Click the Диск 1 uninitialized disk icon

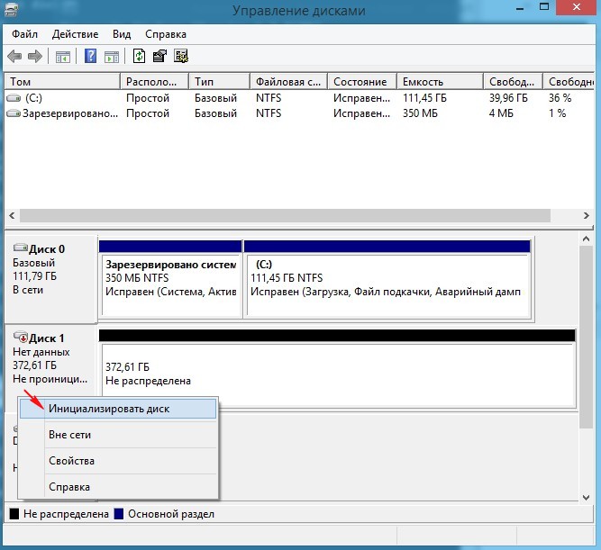(x=20, y=338)
